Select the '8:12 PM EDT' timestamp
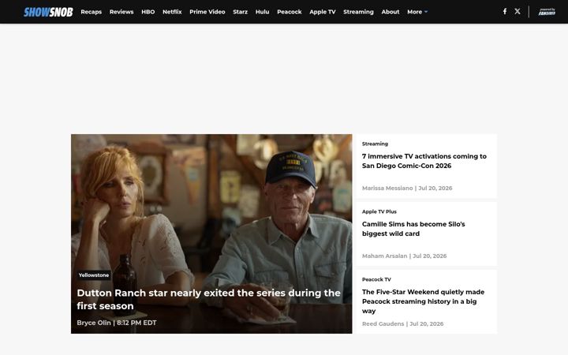The width and height of the screenshot is (568, 355). 136,323
